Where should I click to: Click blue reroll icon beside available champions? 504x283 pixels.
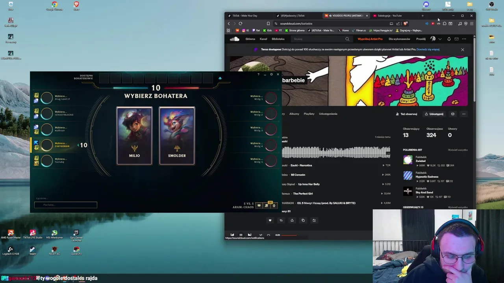click(x=220, y=78)
